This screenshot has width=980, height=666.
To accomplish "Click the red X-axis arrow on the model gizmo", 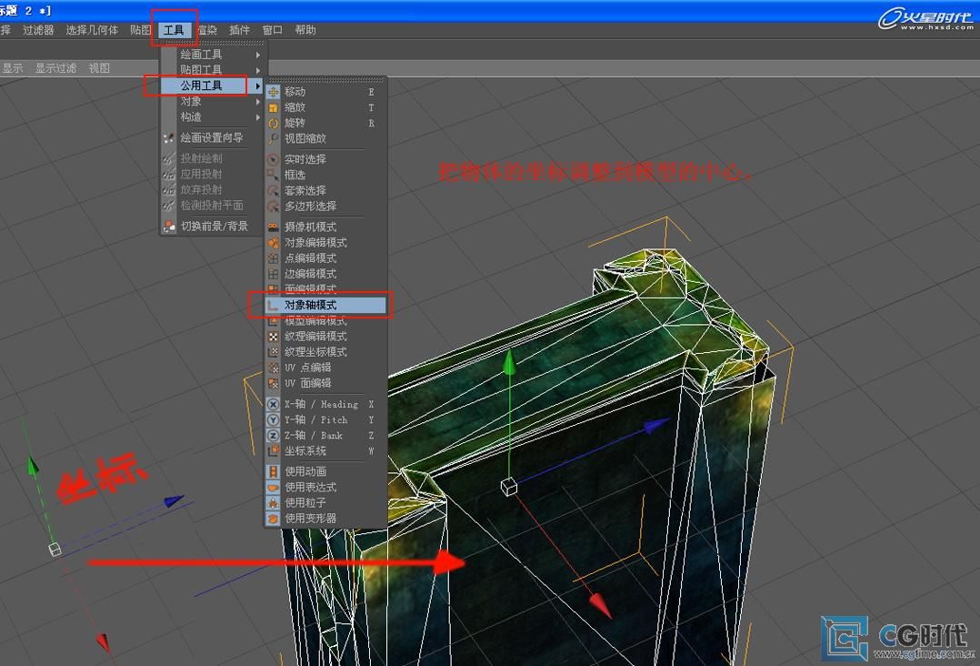I will tap(600, 605).
